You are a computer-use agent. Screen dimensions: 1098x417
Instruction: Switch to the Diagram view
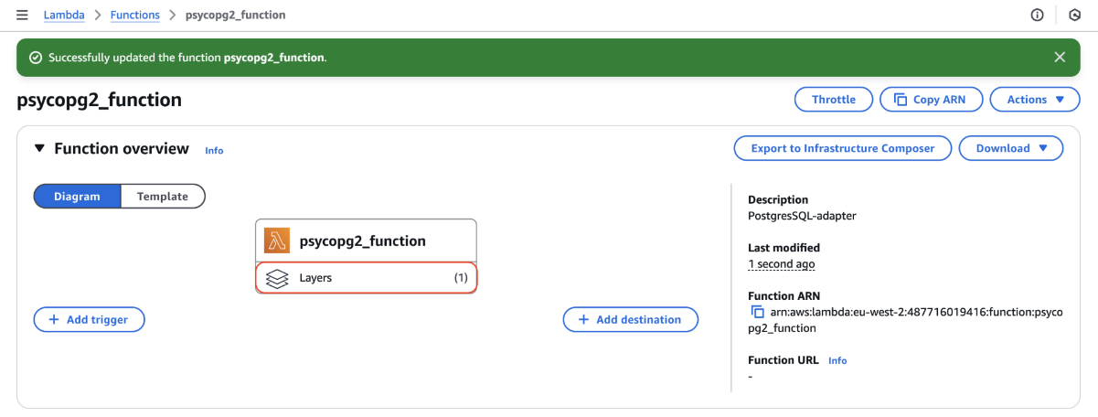(77, 197)
